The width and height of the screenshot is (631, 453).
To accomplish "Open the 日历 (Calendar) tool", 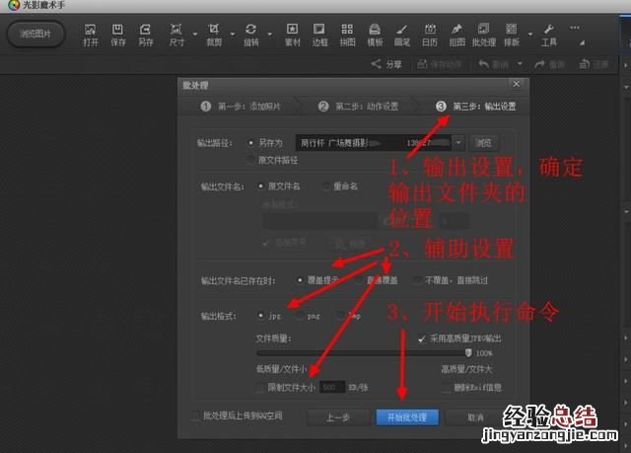I will click(x=430, y=35).
